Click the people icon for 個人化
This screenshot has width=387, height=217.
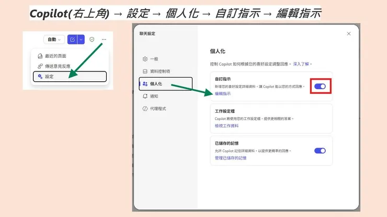[x=145, y=84]
